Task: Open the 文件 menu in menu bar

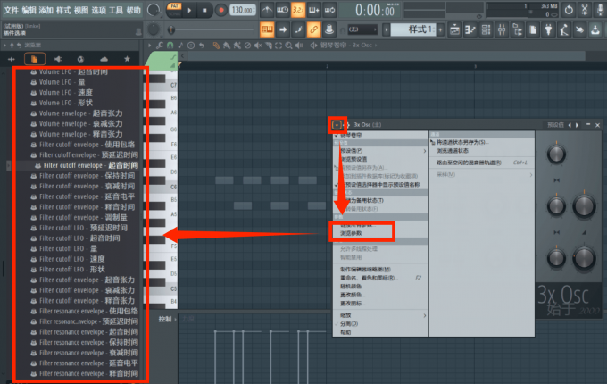Action: [11, 10]
